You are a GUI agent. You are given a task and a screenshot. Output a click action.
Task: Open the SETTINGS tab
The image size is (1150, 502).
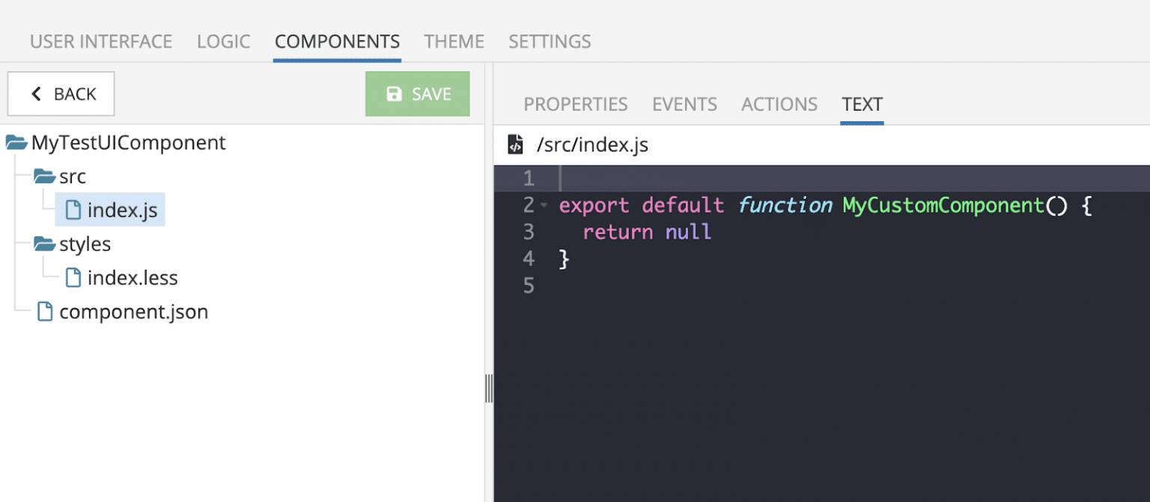pos(550,41)
